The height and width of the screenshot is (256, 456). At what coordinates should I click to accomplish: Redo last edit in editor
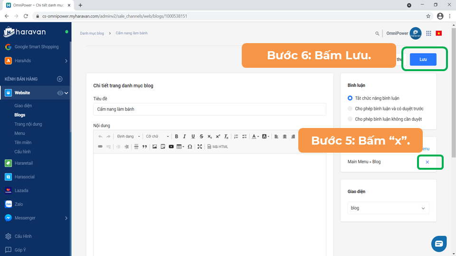coord(108,137)
